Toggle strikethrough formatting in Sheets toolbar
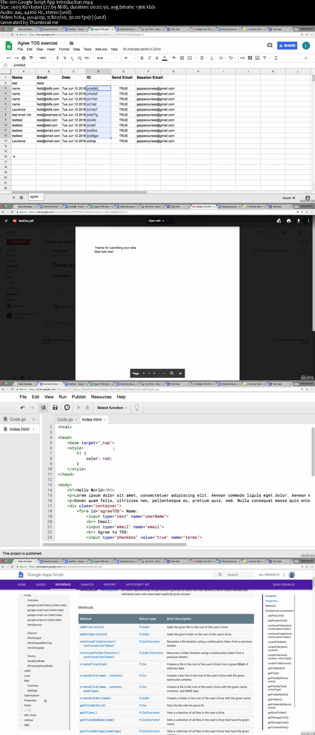Screen dimensions: 315x735 [x=157, y=58]
